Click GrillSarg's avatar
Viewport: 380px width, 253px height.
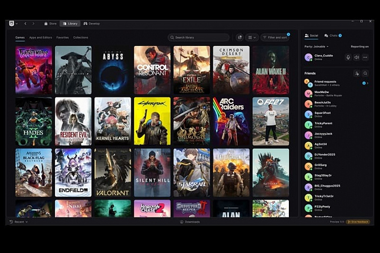coord(308,167)
